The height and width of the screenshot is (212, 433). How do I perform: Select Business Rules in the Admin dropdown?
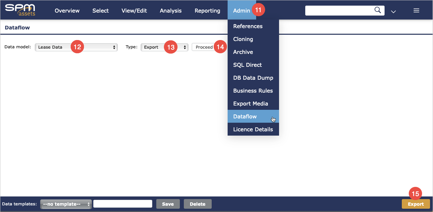point(253,91)
